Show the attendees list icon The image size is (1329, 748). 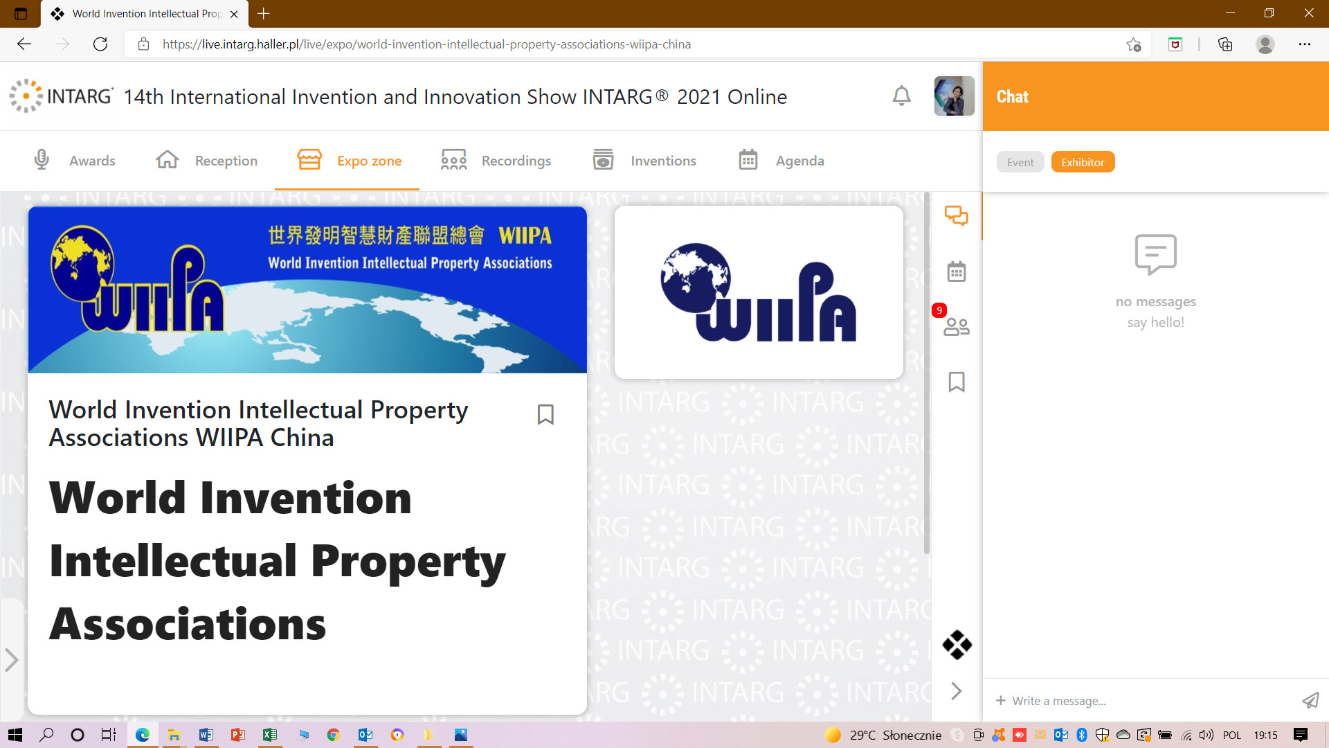957,326
